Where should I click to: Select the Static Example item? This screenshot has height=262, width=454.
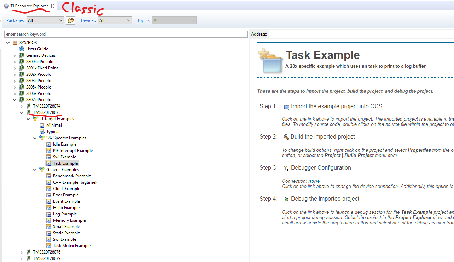[x=66, y=233]
